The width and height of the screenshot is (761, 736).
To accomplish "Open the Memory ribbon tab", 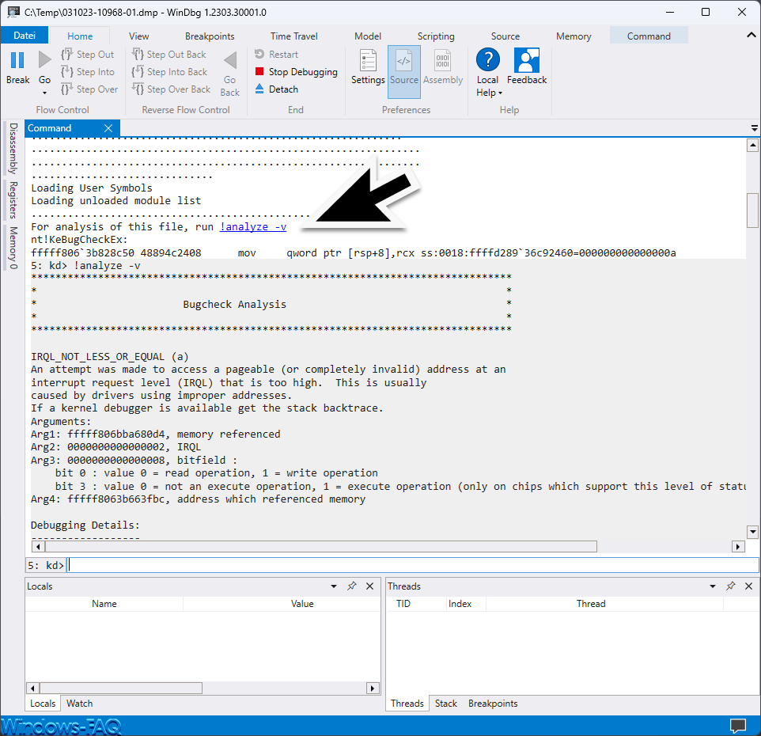I will click(574, 36).
